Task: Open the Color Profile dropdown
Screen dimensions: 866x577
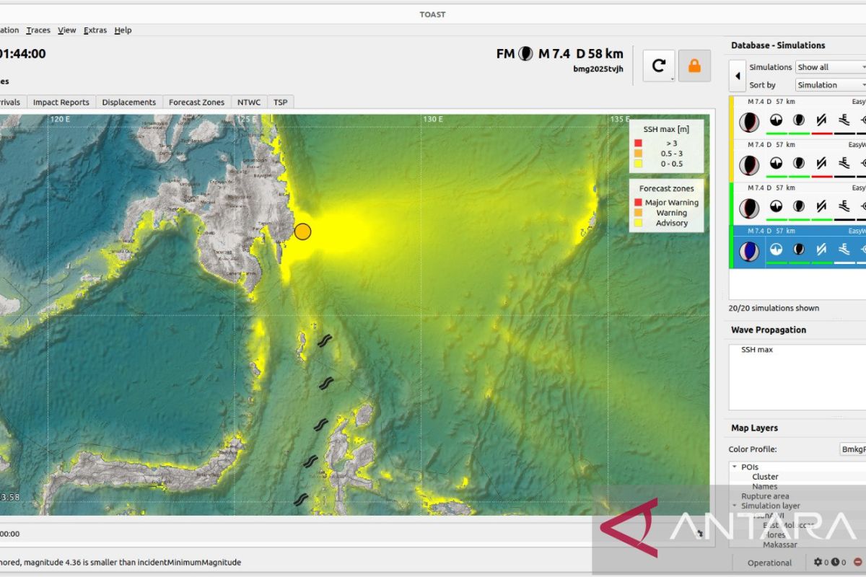Action: tap(852, 449)
